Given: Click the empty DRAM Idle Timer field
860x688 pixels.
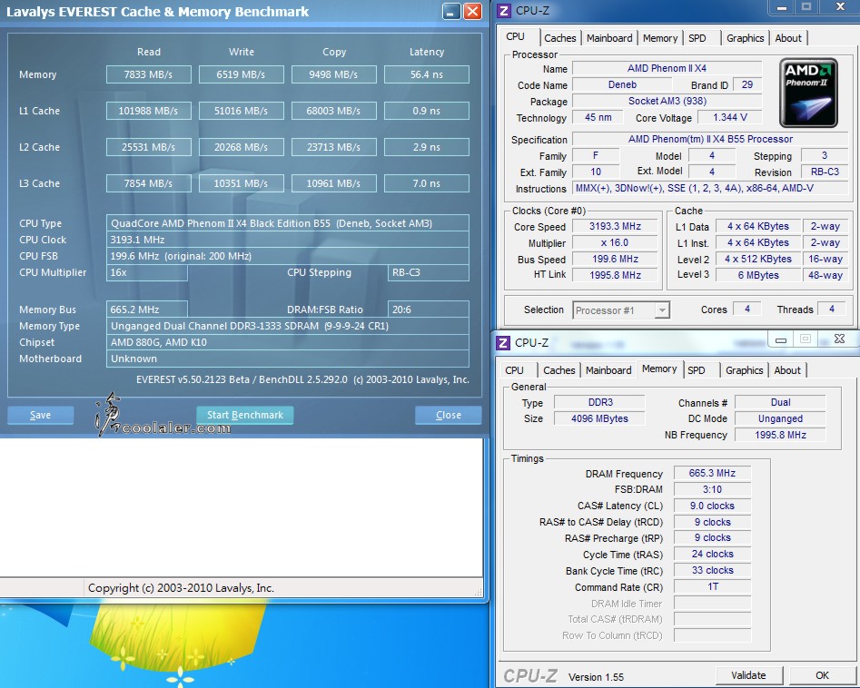Looking at the screenshot, I should click(x=712, y=603).
